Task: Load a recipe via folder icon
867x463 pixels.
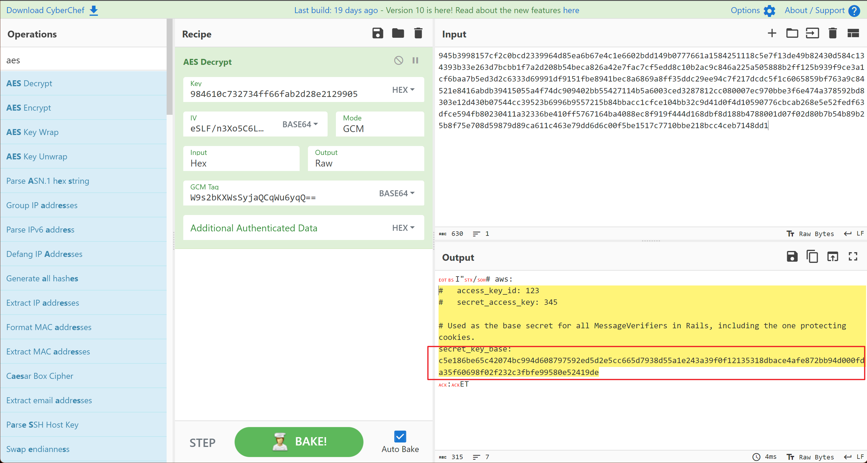Action: [398, 33]
